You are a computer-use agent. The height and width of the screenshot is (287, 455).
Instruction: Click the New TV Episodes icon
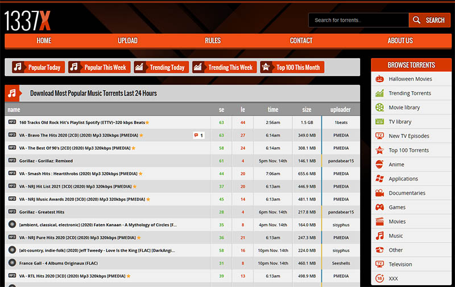(379, 136)
